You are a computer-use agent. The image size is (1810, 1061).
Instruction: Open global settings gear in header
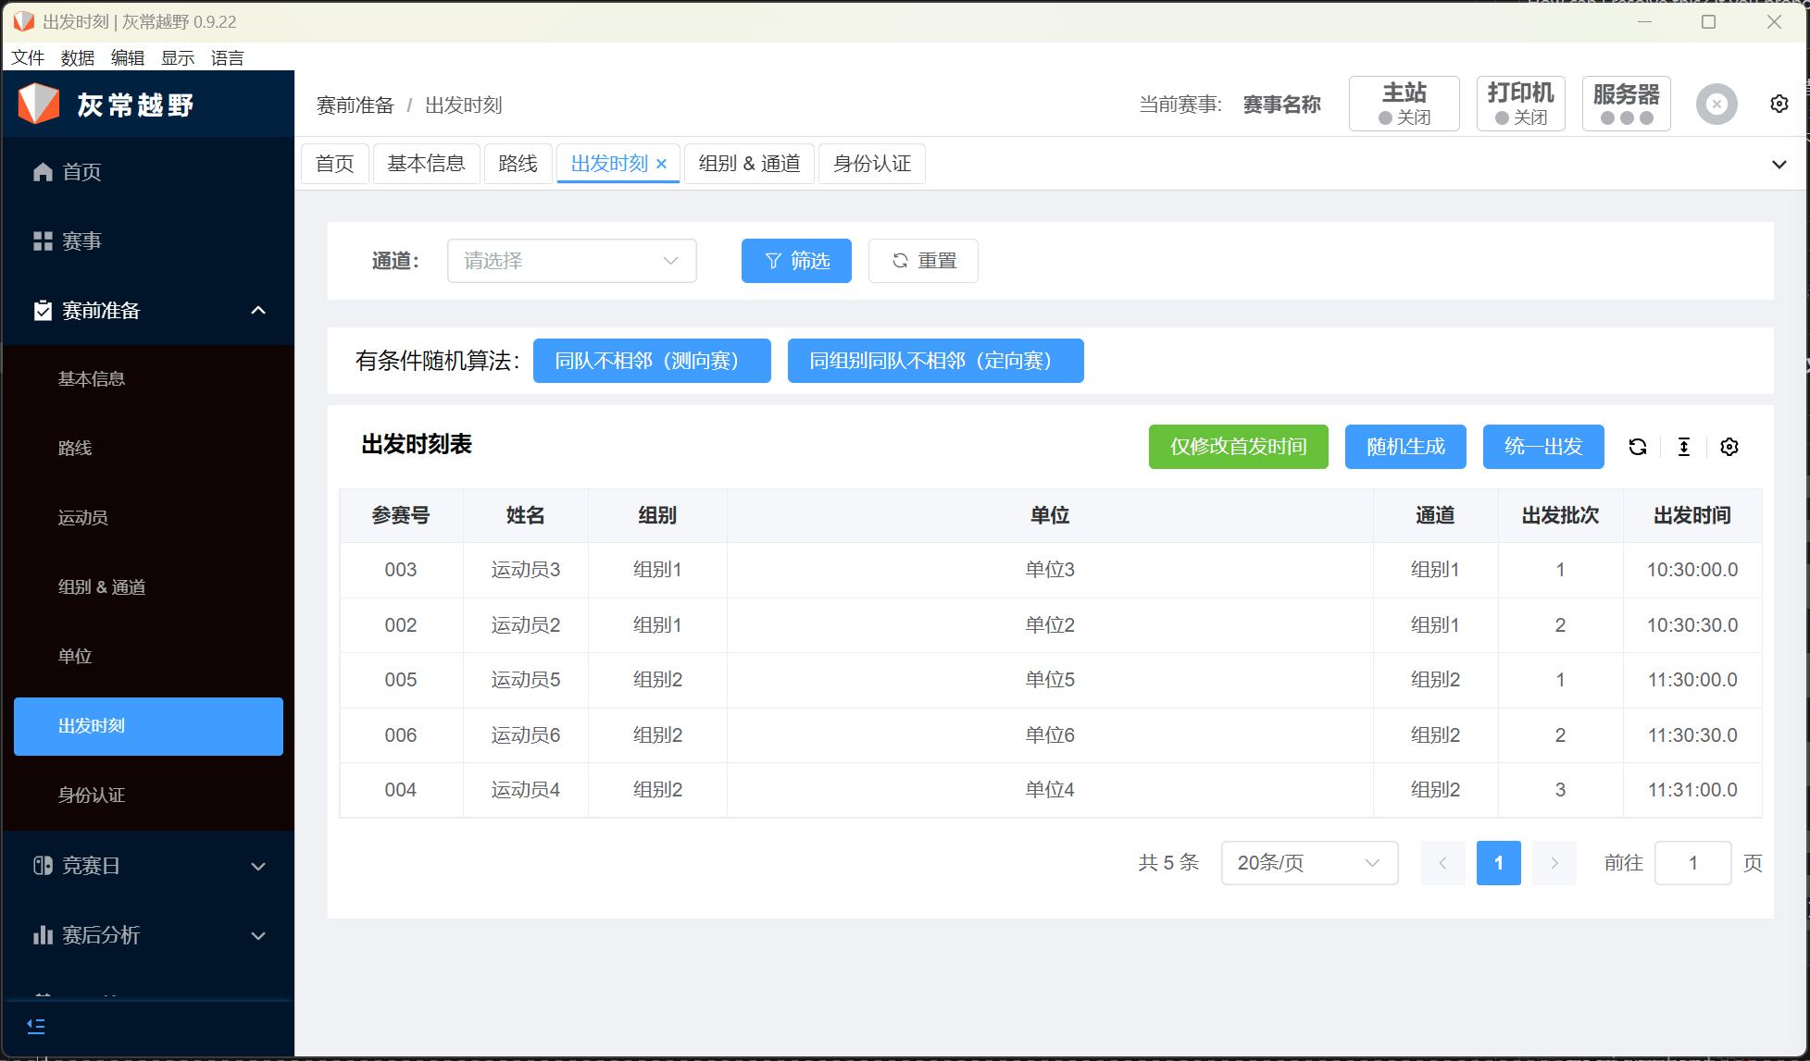point(1779,104)
